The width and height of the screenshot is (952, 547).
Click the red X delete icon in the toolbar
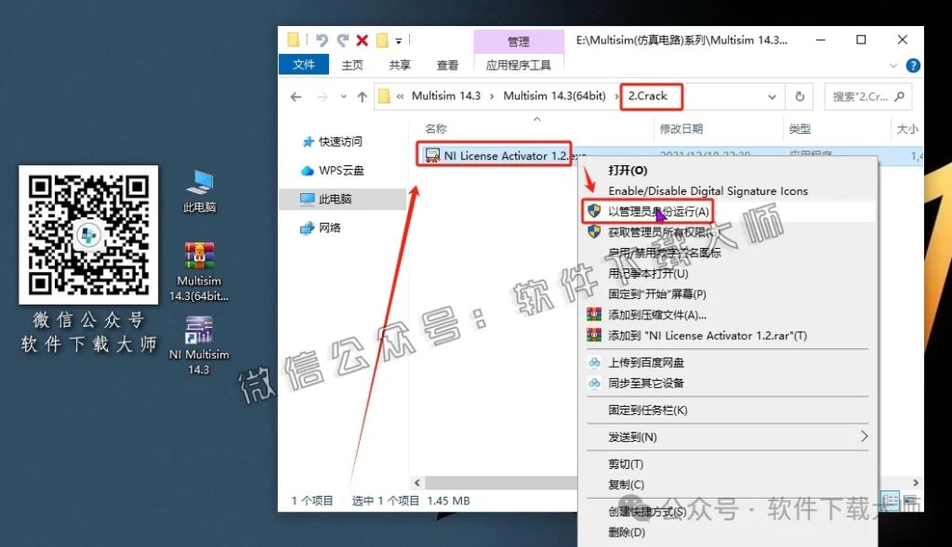pos(361,39)
